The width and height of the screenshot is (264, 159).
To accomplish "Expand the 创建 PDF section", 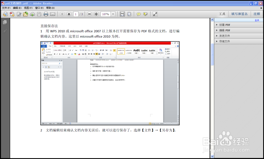I will coord(239,25).
